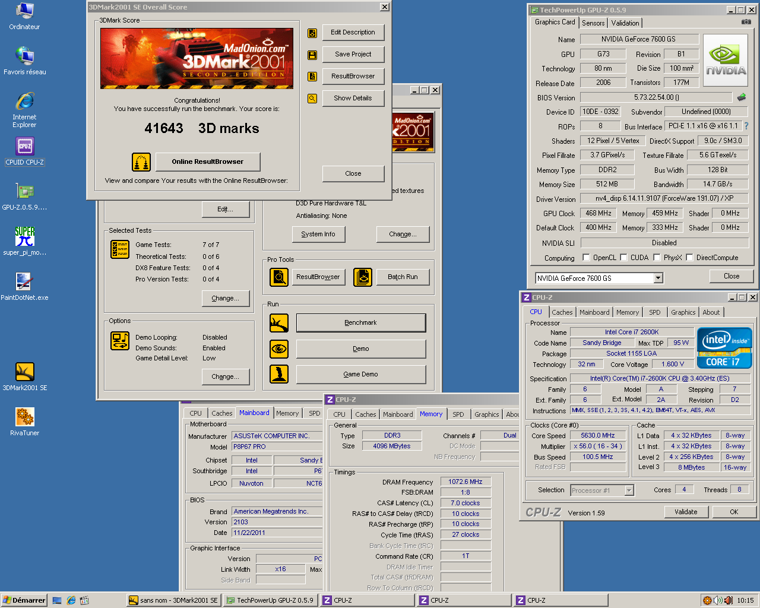Click the motherboard model P8P67 PRO

point(277,446)
